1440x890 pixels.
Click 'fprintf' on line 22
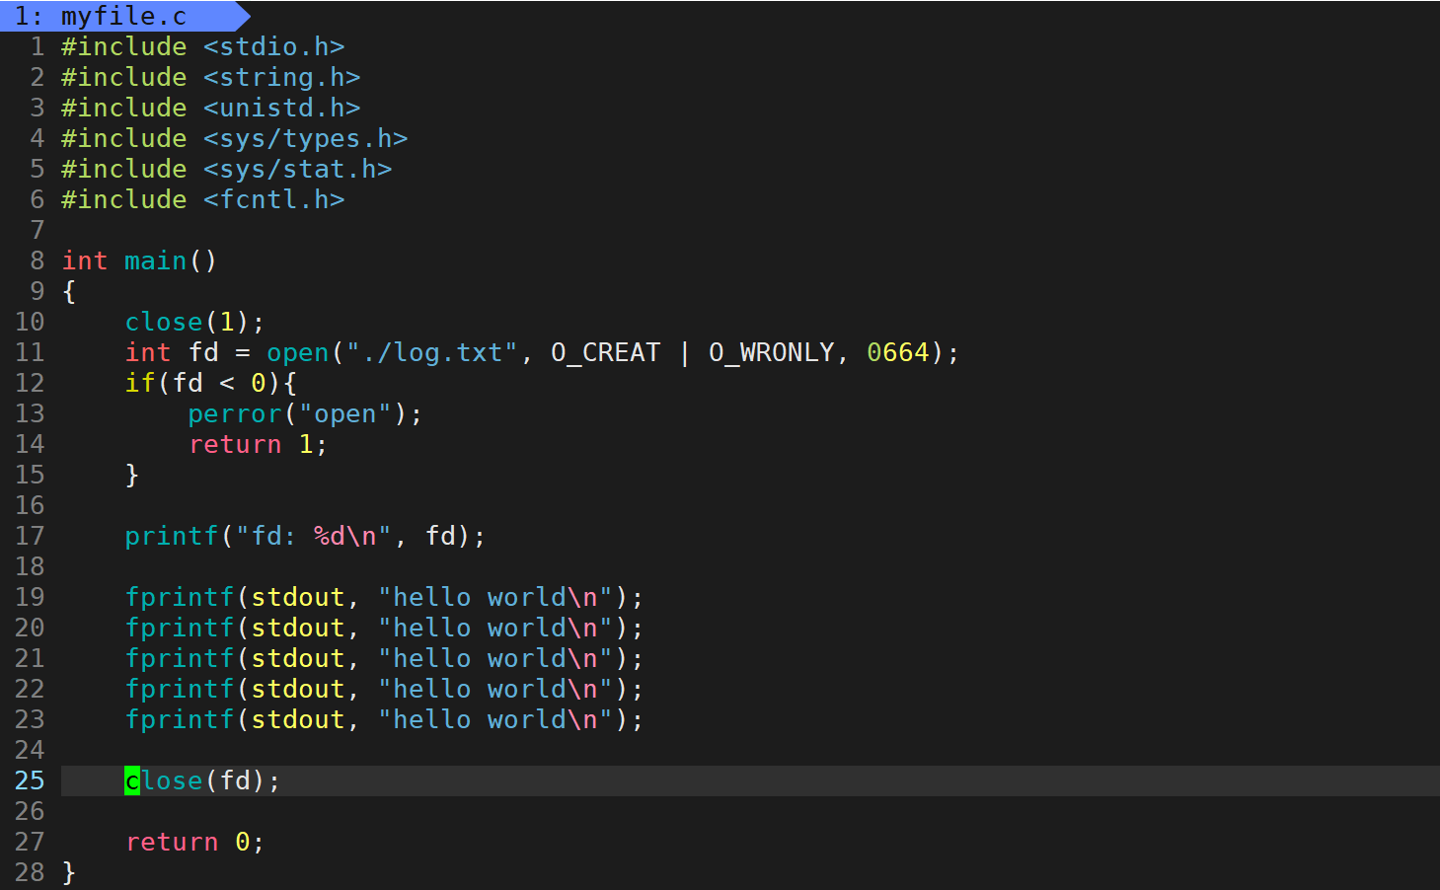(180, 689)
